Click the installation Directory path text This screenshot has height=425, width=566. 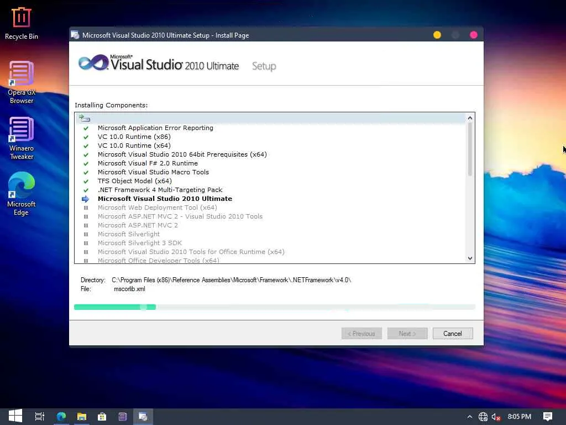click(232, 280)
